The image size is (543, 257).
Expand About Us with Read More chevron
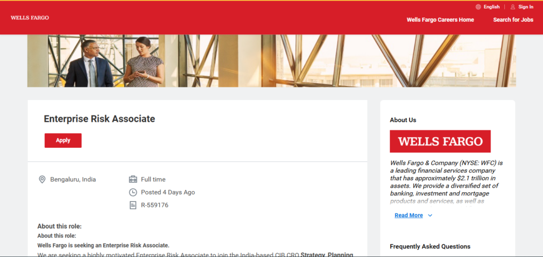pos(430,216)
